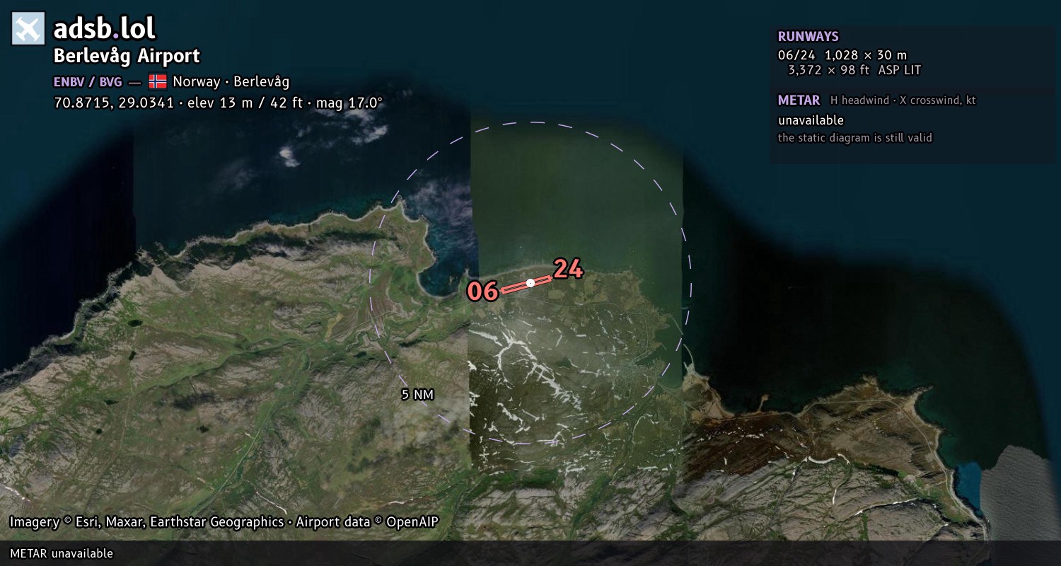Click the RUNWAYS panel heading
Image resolution: width=1061 pixels, height=566 pixels.
(808, 37)
